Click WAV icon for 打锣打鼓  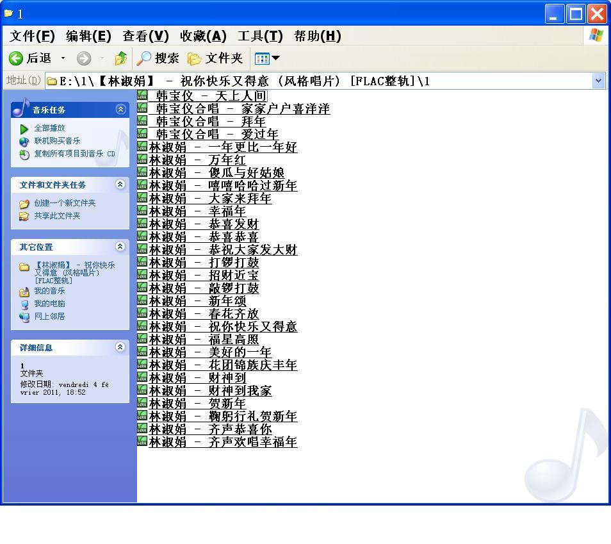click(142, 263)
